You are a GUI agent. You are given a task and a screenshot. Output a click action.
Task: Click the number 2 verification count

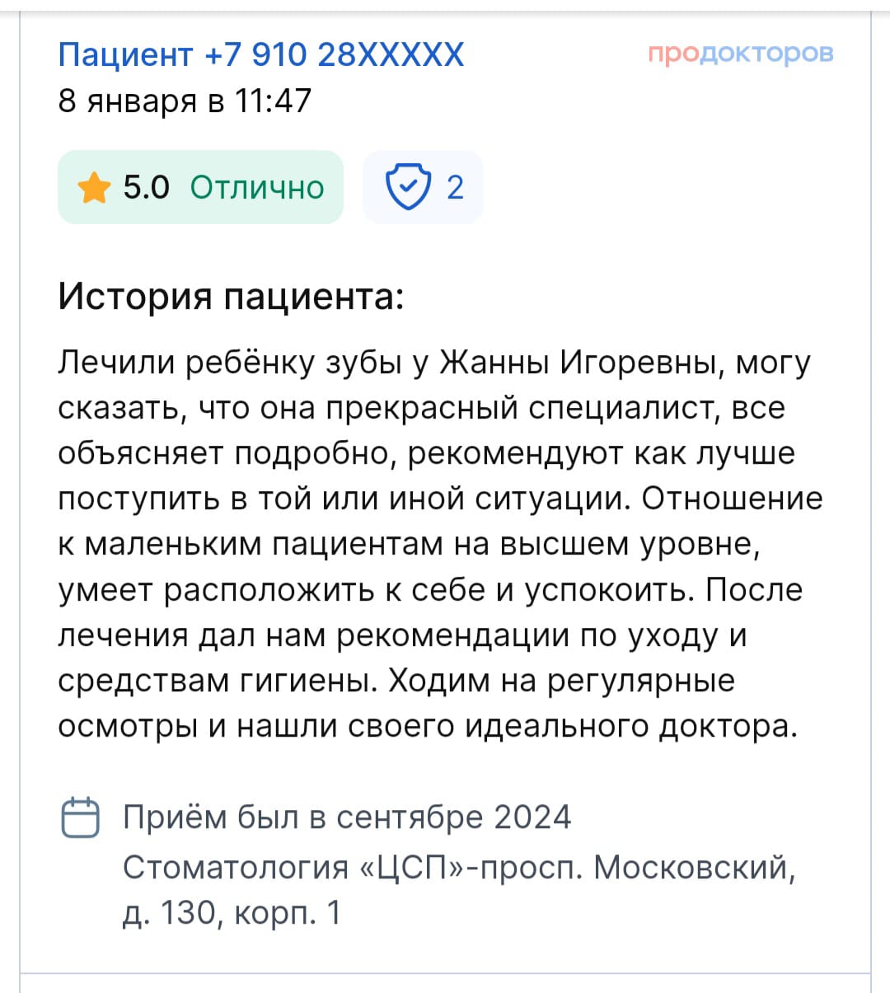456,188
